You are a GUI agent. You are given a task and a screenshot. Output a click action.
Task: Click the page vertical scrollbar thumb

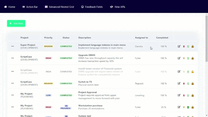[206, 39]
